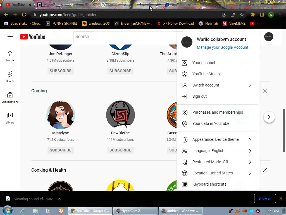Click the address bar URL
This screenshot has height=215, width=286.
point(68,15)
